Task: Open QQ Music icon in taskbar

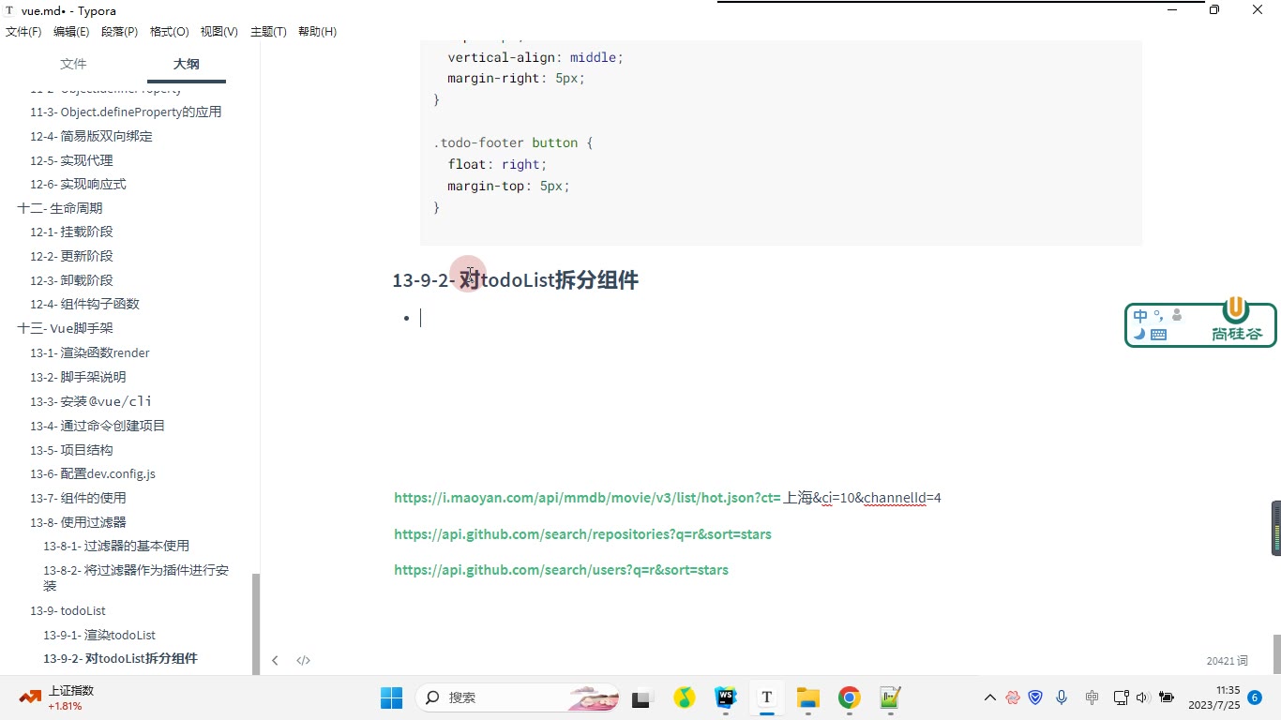Action: 685,697
